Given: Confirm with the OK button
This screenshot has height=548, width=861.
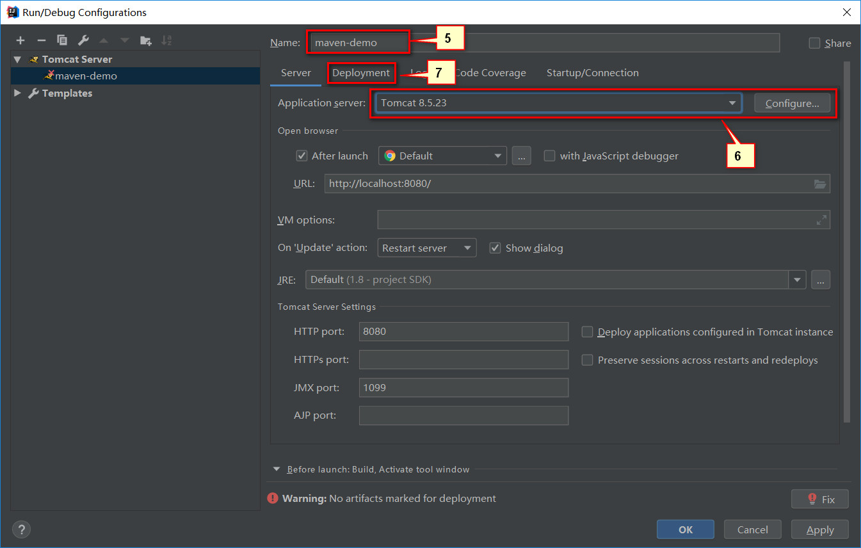Looking at the screenshot, I should pyautogui.click(x=686, y=529).
